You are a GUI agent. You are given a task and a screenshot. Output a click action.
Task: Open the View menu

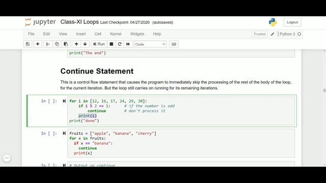point(63,34)
